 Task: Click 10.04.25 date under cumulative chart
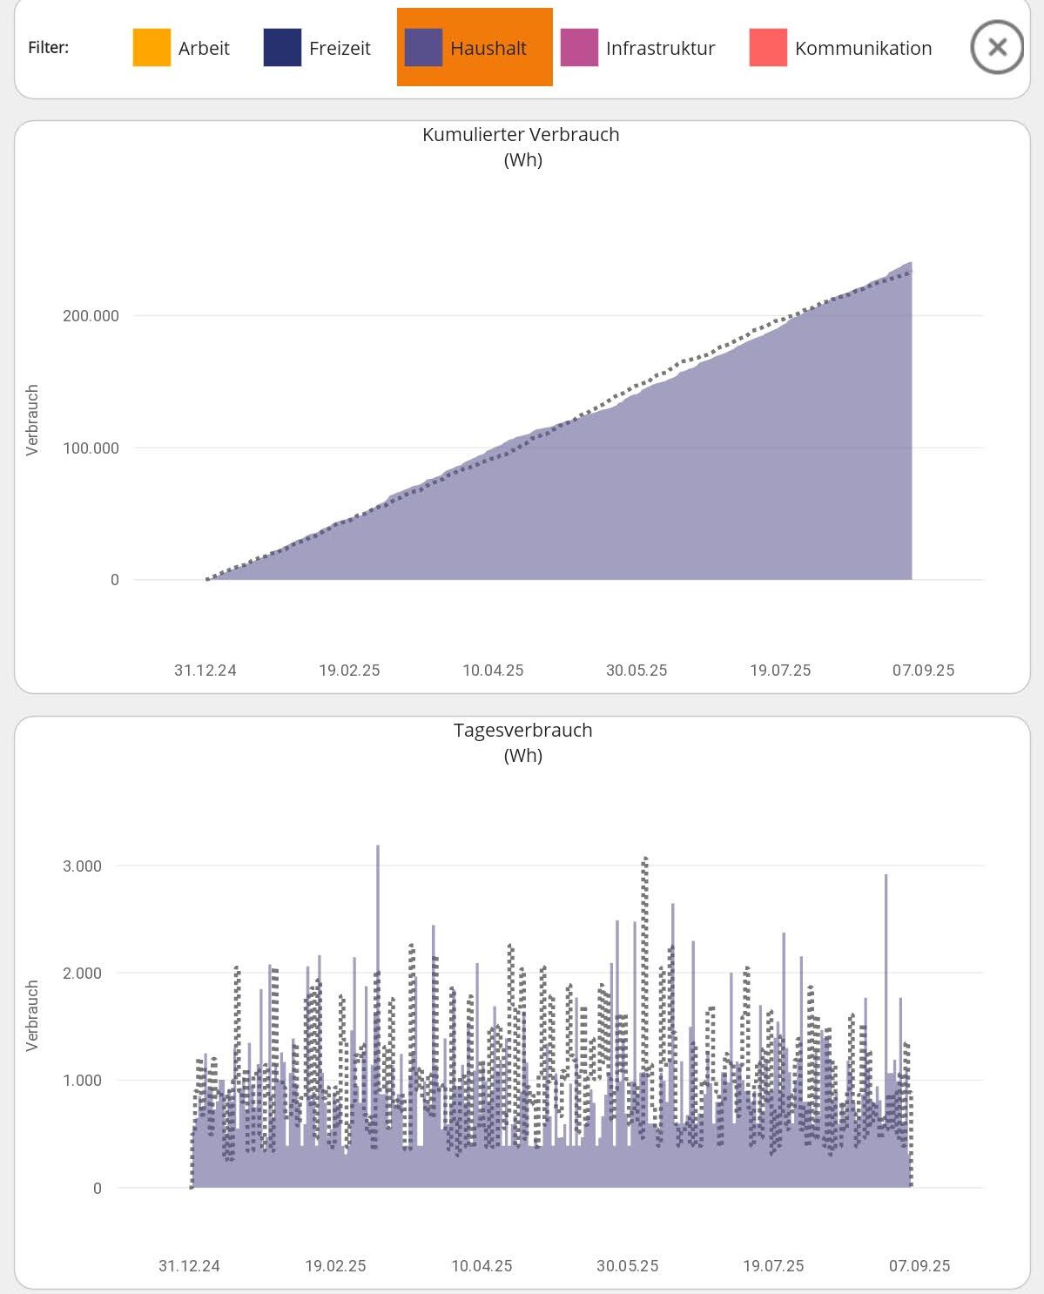(x=493, y=671)
